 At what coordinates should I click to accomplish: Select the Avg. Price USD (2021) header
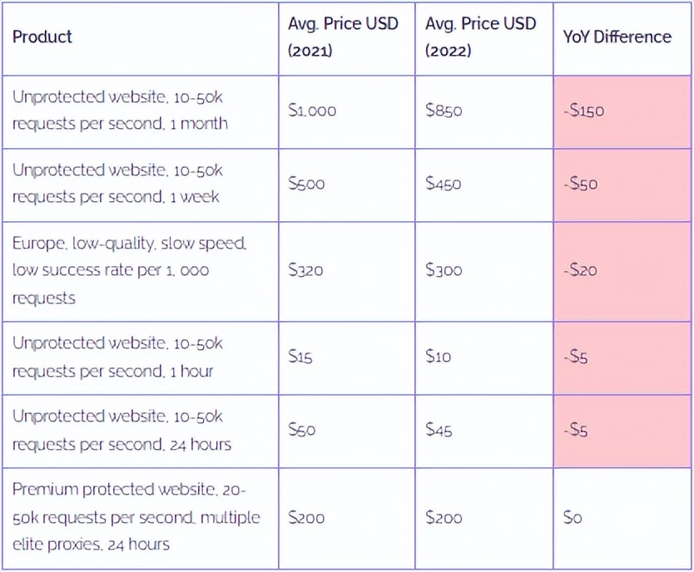click(x=343, y=37)
